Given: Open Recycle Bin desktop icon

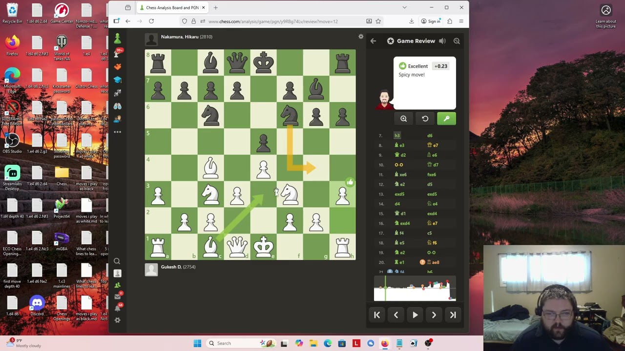Looking at the screenshot, I should click(x=12, y=14).
